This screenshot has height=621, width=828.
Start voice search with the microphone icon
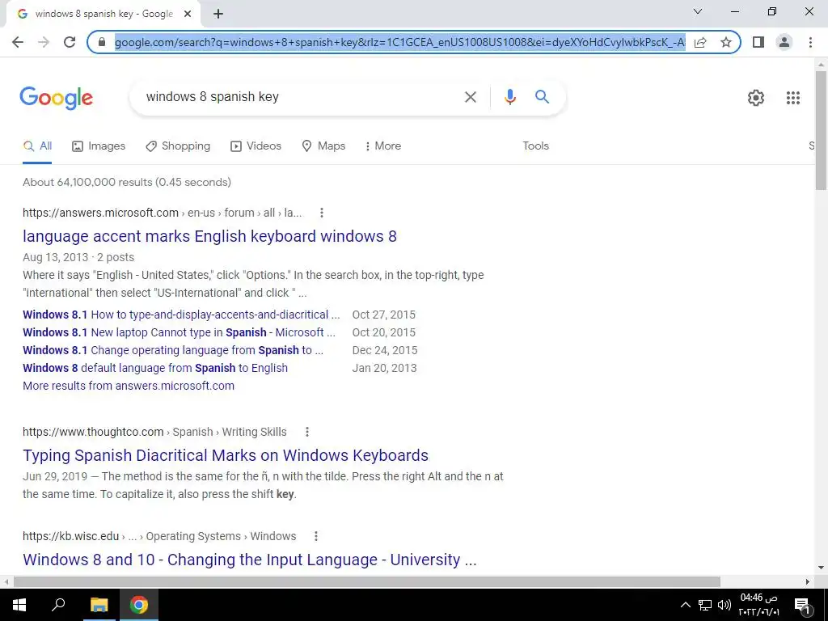(x=509, y=97)
